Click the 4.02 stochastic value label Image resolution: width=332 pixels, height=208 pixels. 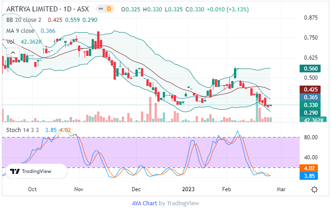[312, 168]
